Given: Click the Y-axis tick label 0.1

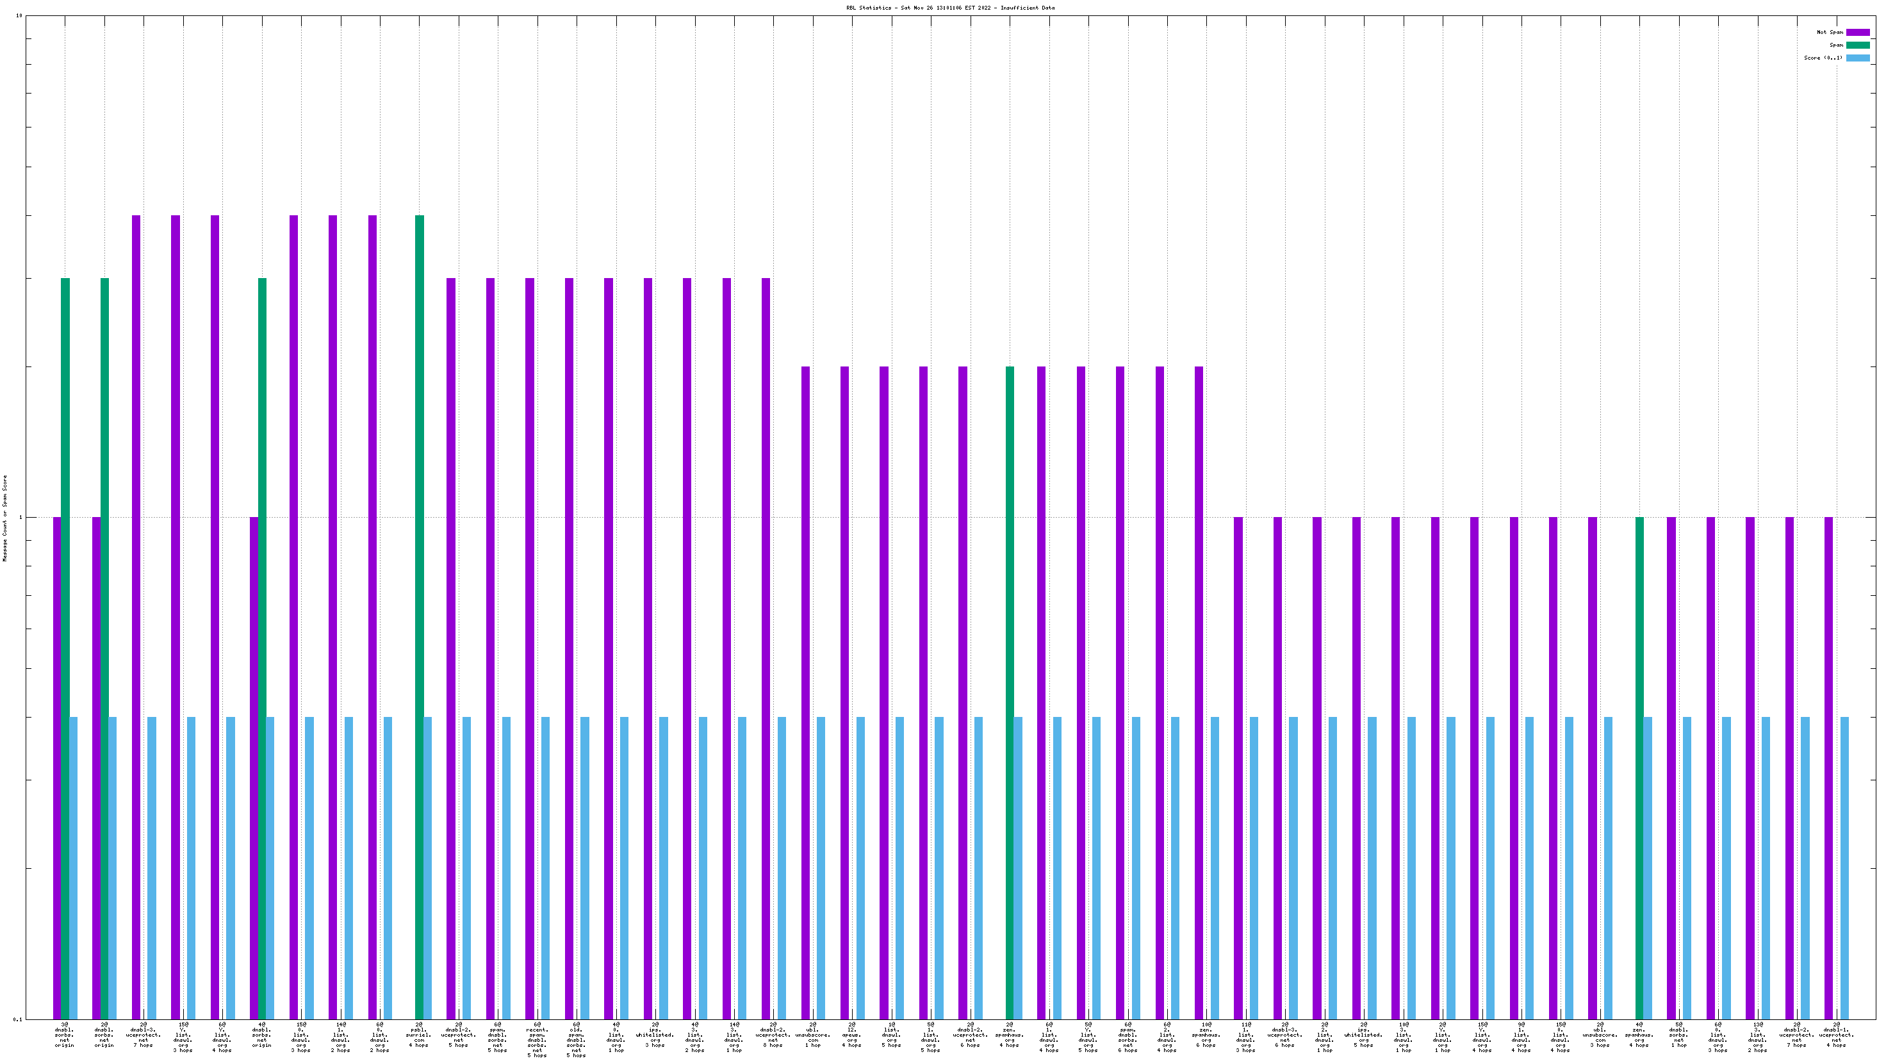Looking at the screenshot, I should [17, 1019].
